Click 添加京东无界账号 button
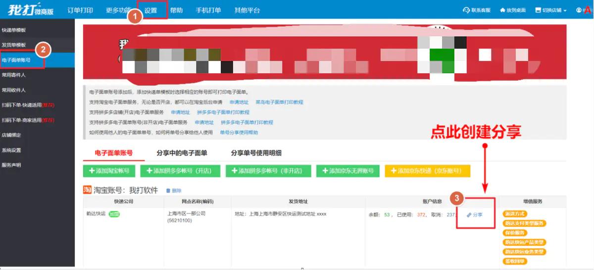Screen dimensions: 594x270 click(x=348, y=171)
